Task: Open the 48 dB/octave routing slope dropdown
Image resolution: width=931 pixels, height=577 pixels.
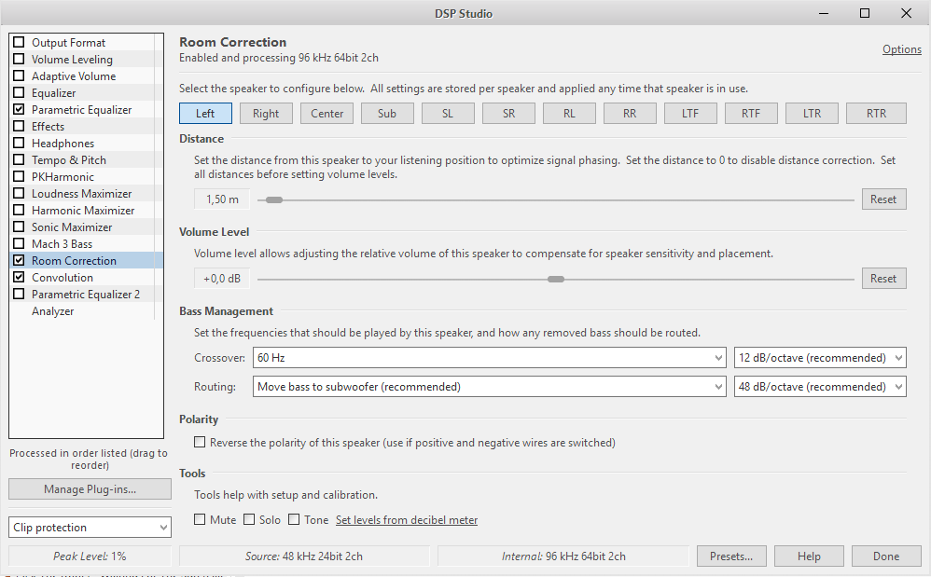Action: point(820,387)
